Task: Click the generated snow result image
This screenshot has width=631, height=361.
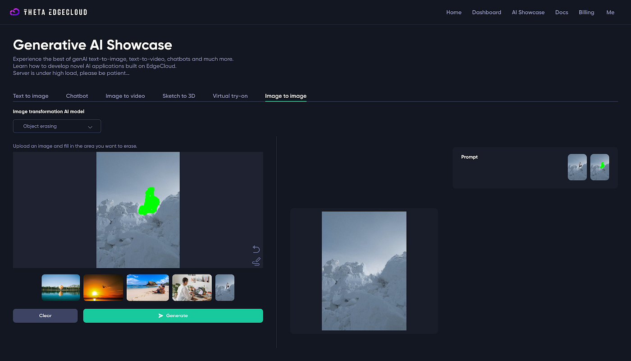Action: tap(364, 271)
